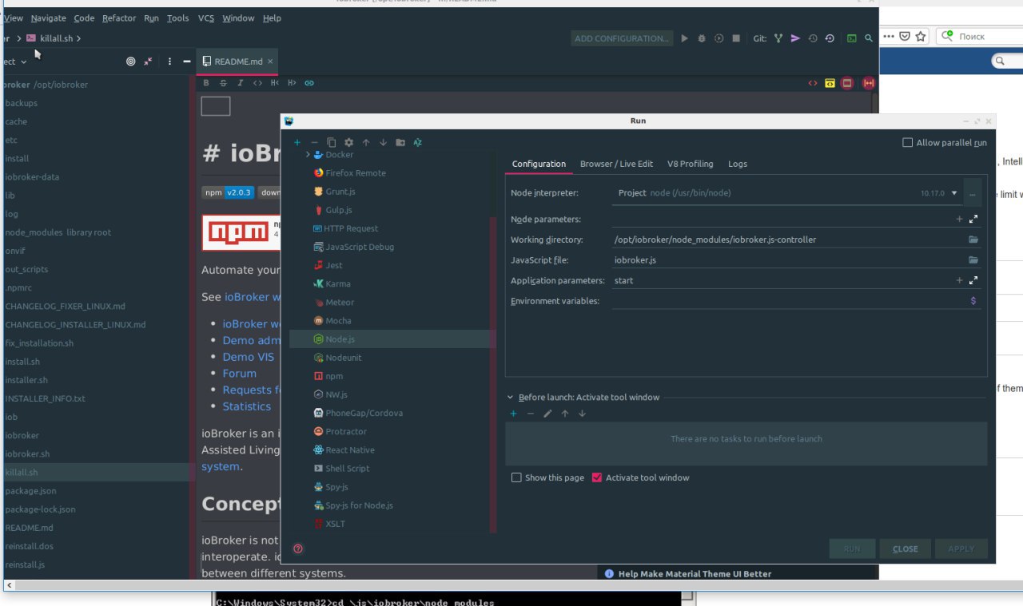Screen dimensions: 1023x606
Task: Show editor and preview split icon
Action: (830, 83)
